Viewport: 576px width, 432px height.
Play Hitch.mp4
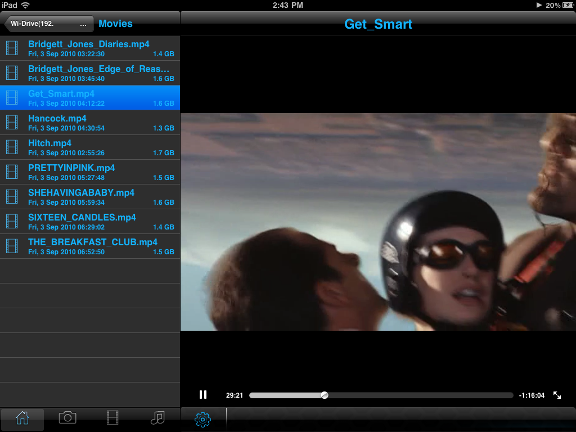[x=90, y=147]
